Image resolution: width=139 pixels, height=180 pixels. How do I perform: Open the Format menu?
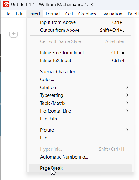pos(53,14)
